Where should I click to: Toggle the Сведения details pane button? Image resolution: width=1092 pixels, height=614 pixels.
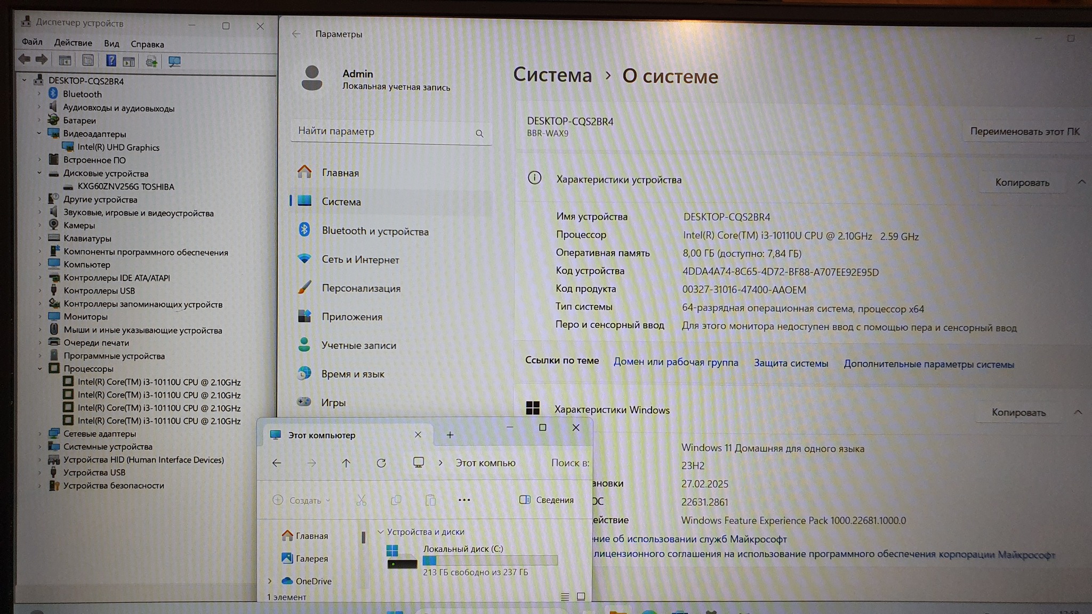[547, 500]
